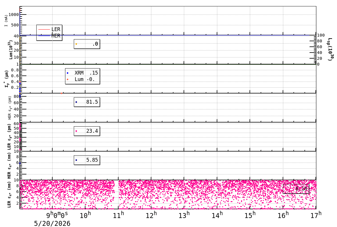Click the HER εx* (nm) axis title
Screen dimensions: 337x227
point(9,166)
